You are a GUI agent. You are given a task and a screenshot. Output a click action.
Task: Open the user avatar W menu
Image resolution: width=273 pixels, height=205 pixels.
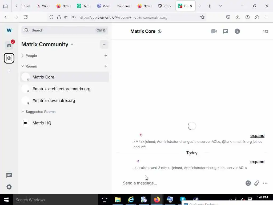(x=9, y=30)
